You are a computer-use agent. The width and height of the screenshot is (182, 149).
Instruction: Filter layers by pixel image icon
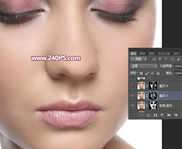click(154, 59)
